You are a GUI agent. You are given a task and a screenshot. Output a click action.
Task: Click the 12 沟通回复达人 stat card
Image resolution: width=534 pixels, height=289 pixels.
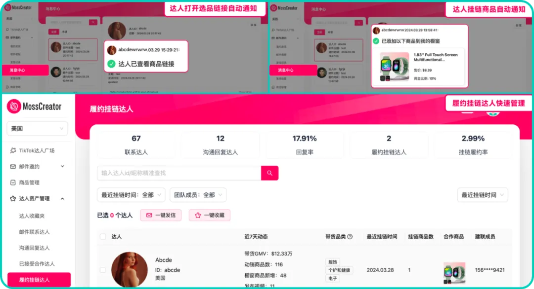[x=220, y=145]
